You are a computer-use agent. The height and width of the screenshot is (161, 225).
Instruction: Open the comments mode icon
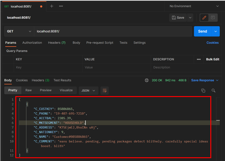coord(213,18)
